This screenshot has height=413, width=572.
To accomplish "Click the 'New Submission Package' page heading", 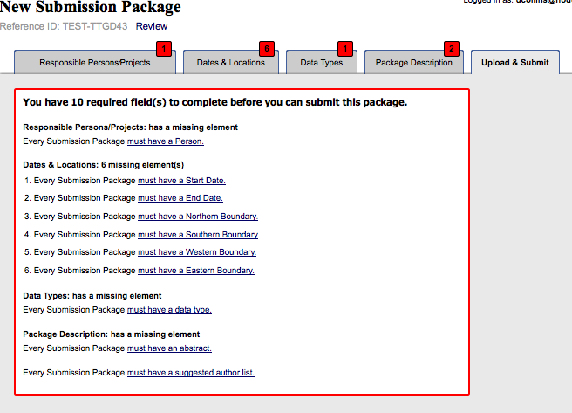I will pos(91,7).
